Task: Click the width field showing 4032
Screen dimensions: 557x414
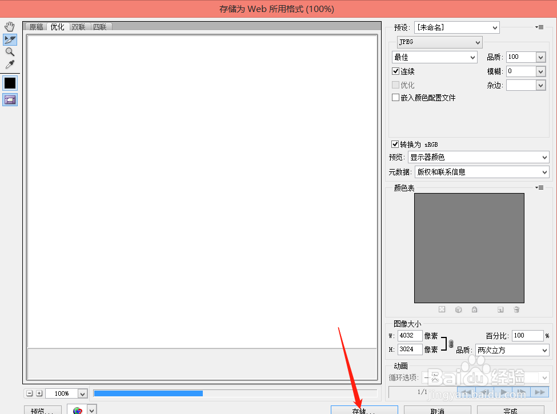Action: tap(410, 336)
